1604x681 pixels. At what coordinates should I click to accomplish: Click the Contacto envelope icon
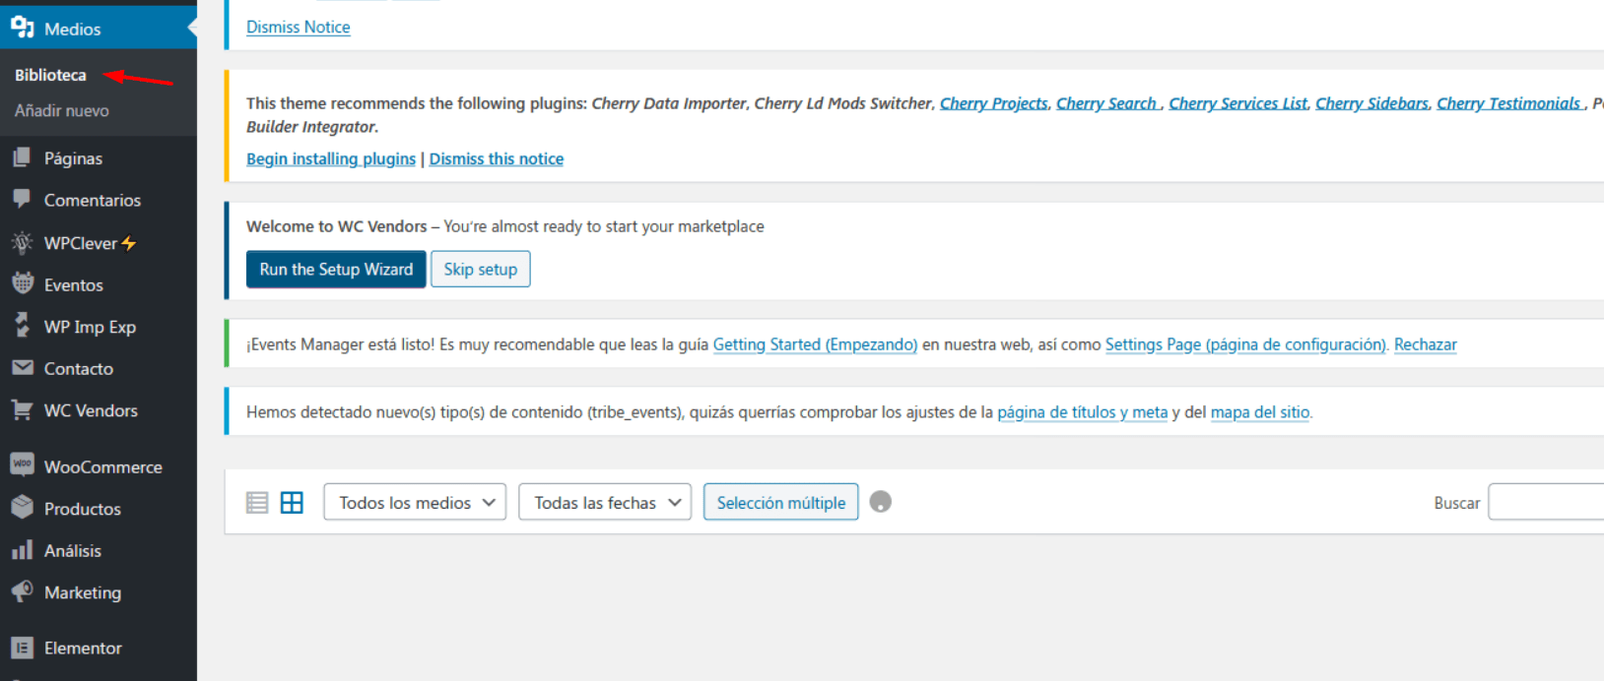(x=22, y=368)
